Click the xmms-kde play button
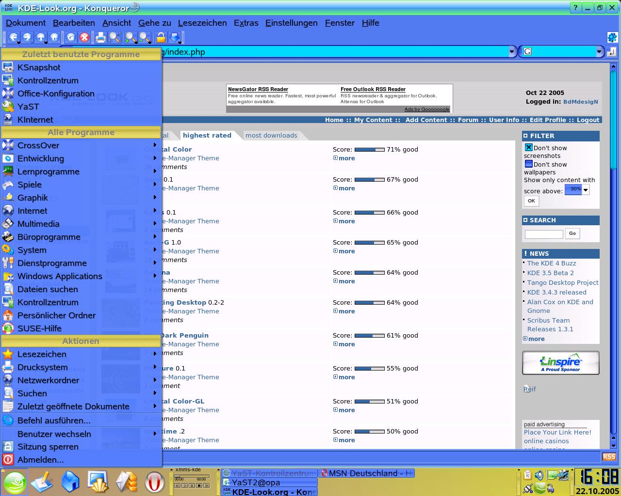 [185, 485]
